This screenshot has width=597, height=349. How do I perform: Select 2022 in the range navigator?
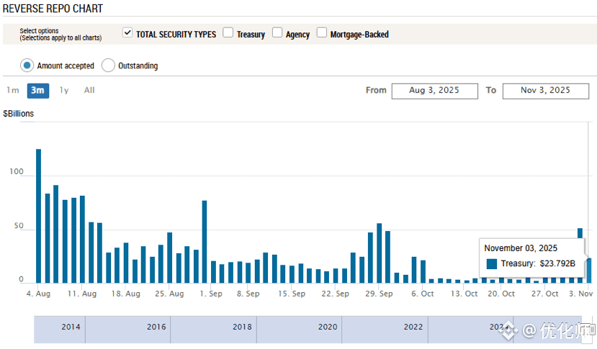click(413, 327)
